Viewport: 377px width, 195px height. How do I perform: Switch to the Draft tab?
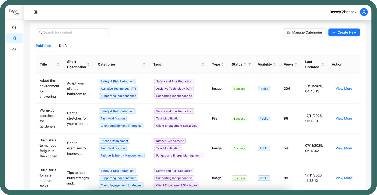coord(63,46)
